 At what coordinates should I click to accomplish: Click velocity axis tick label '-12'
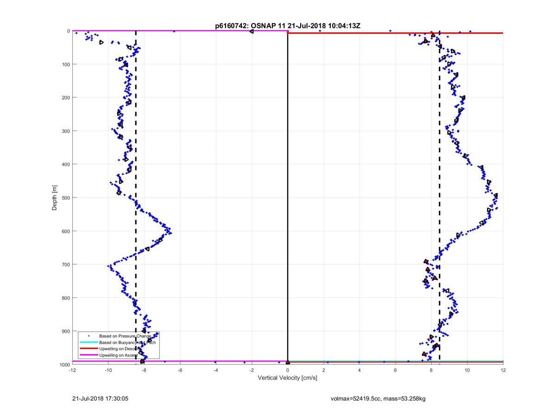point(72,370)
